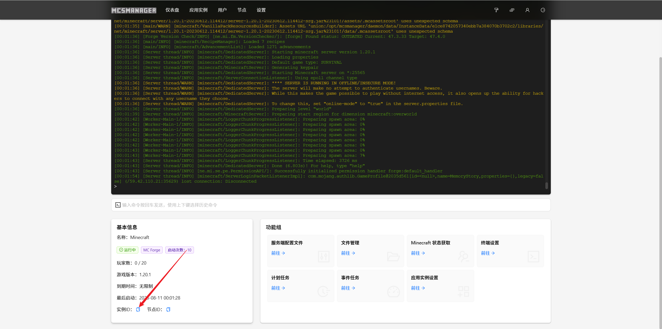
Task: Go to 应用实例设置 via 前往 link
Action: pos(418,288)
